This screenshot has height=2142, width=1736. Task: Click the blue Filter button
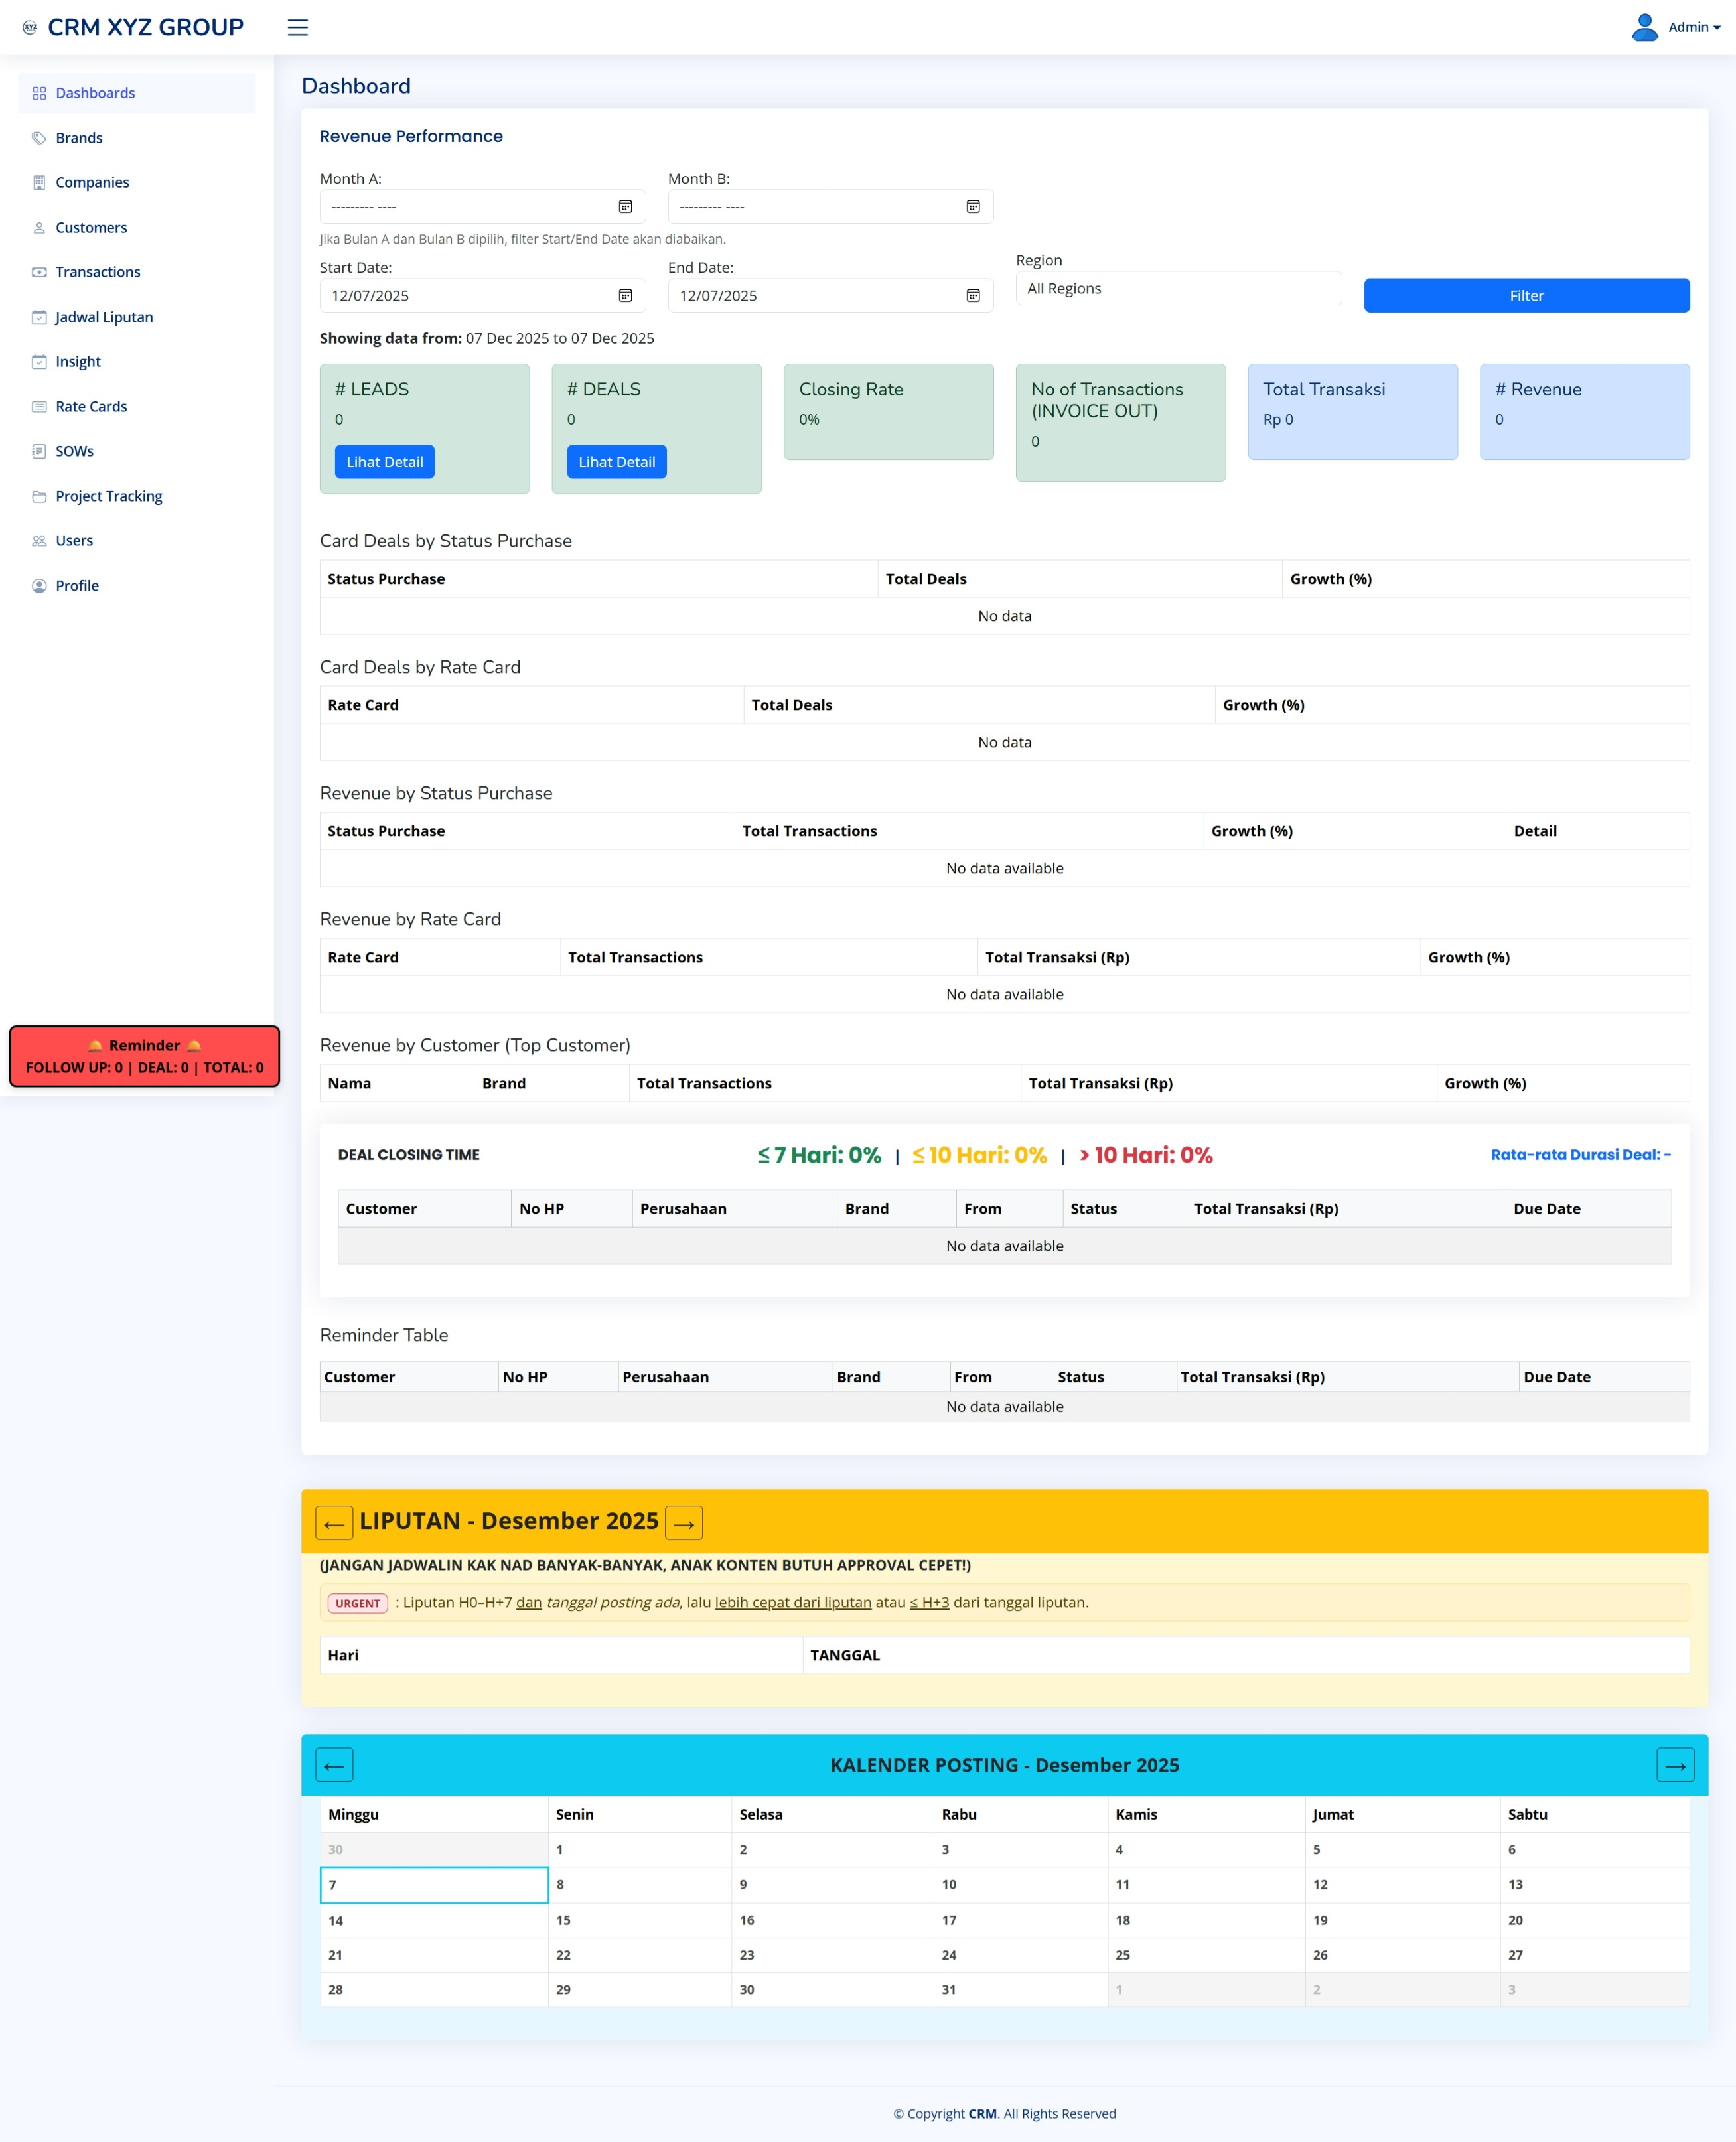coord(1526,295)
